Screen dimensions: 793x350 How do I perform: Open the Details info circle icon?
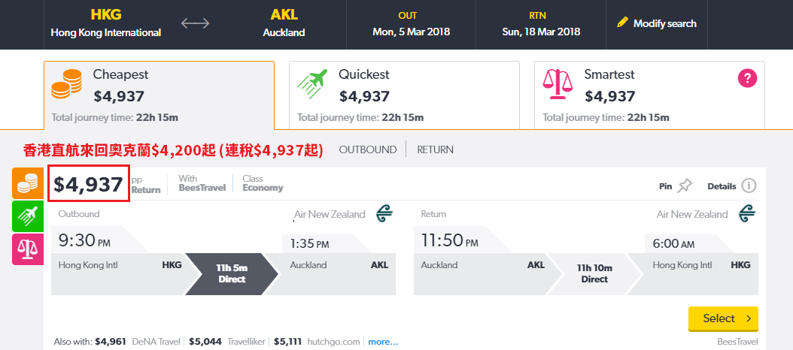(749, 186)
